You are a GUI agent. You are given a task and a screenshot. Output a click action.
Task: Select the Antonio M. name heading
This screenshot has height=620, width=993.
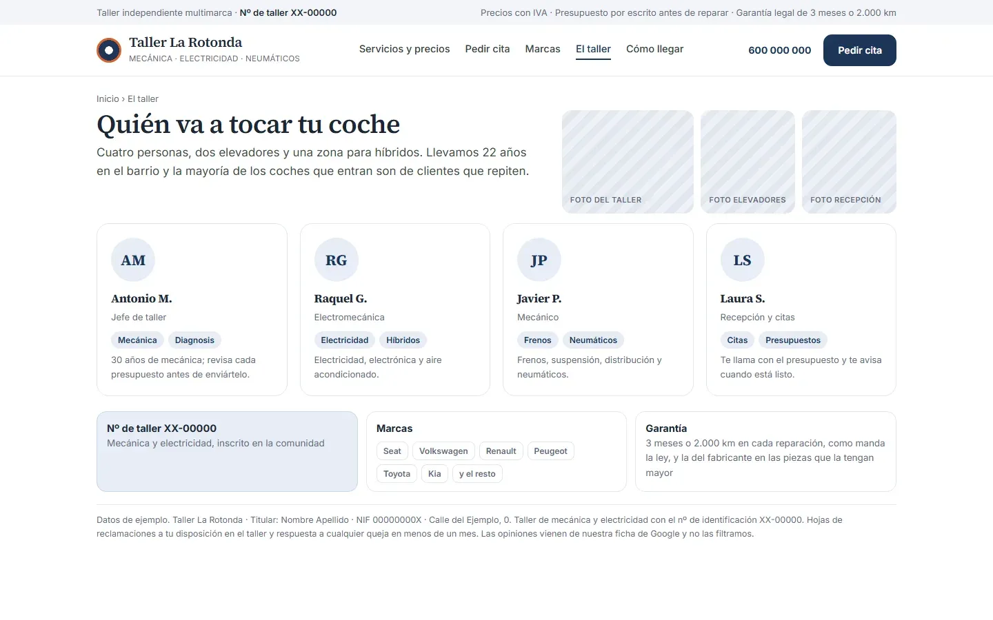pyautogui.click(x=141, y=299)
